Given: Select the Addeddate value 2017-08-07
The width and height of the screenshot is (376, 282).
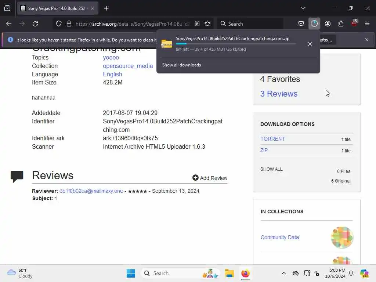Looking at the screenshot, I should 130,113.
